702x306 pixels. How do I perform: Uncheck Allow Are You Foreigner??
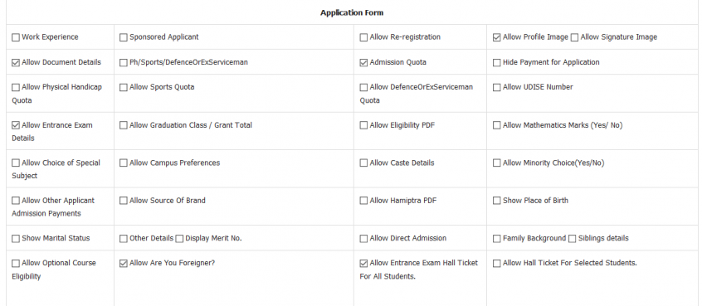[x=123, y=264]
